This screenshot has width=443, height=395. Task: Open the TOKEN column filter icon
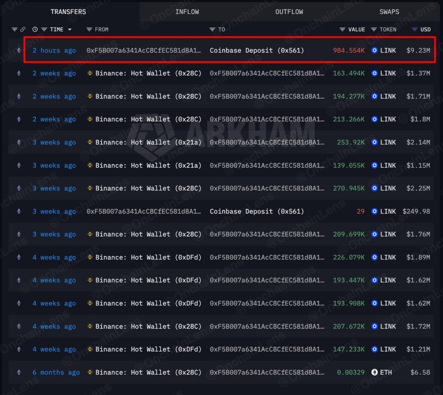374,30
